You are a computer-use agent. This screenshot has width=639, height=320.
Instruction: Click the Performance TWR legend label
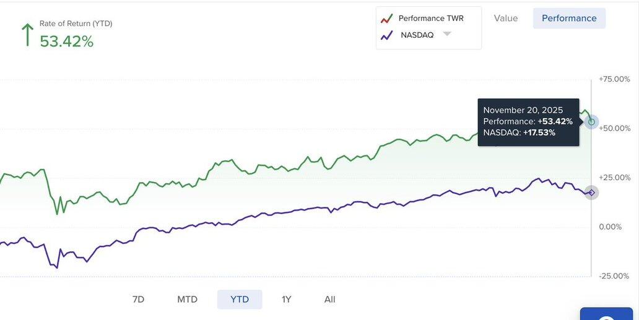click(x=431, y=19)
